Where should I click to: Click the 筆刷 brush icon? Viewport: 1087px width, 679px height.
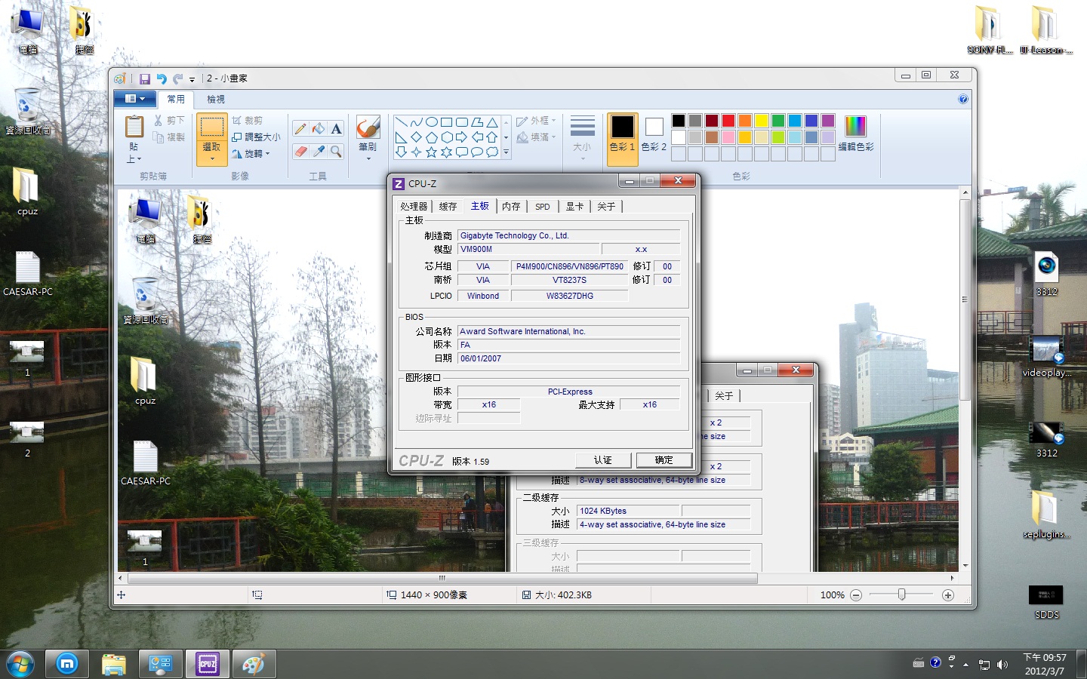coord(368,127)
